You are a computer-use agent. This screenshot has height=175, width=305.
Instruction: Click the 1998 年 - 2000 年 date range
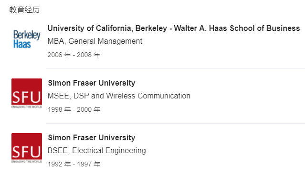pyautogui.click(x=74, y=109)
